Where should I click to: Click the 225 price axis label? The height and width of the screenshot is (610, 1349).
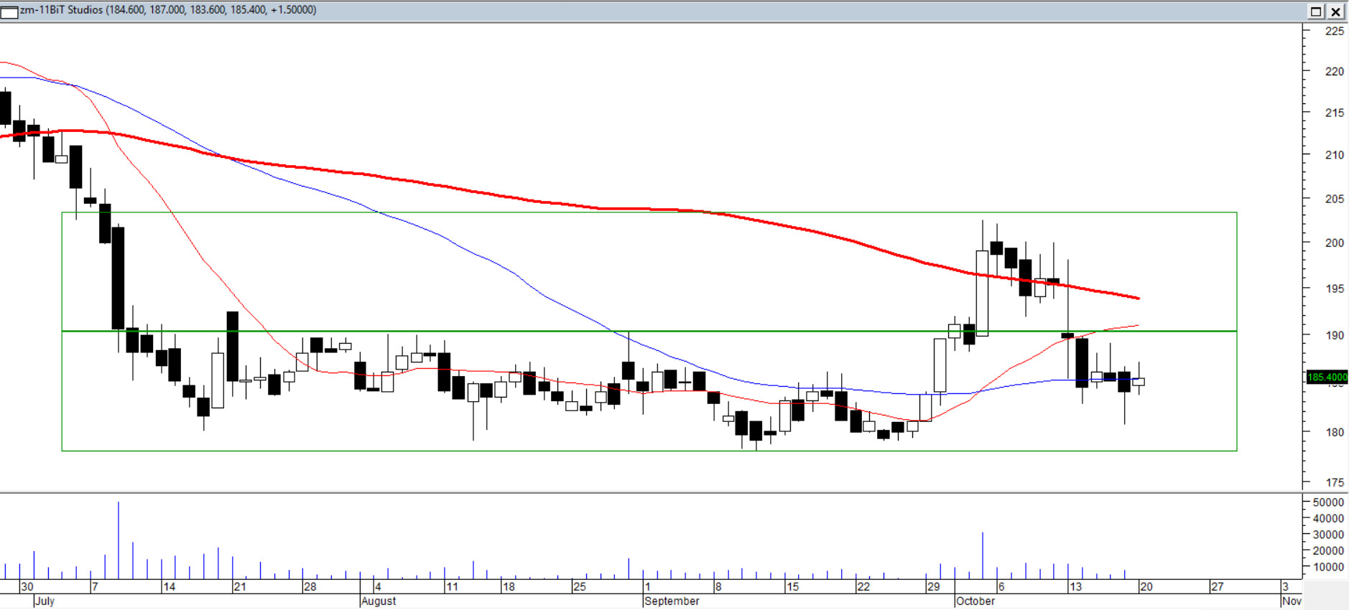point(1334,31)
